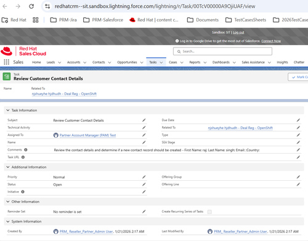Edit the Reminder Set field pencil
This screenshot has height=241, width=308.
click(144, 211)
